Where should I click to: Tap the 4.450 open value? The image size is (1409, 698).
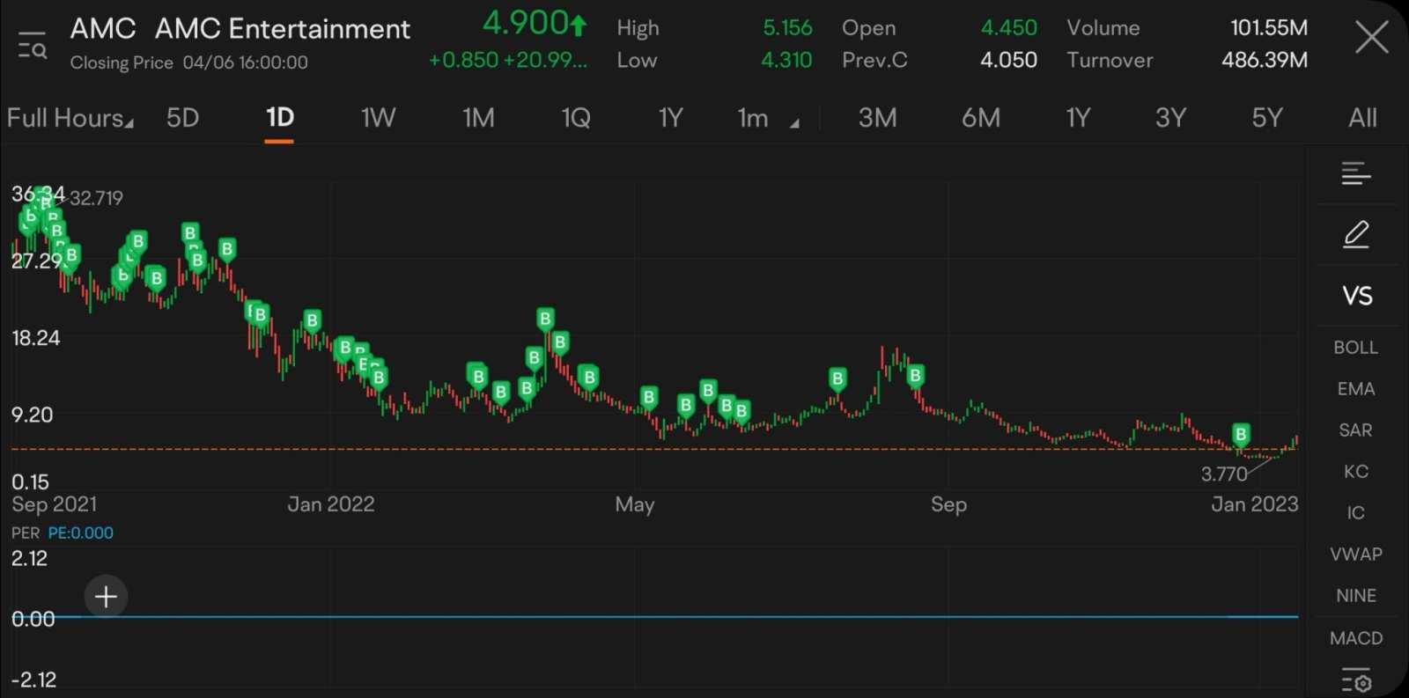click(1009, 28)
